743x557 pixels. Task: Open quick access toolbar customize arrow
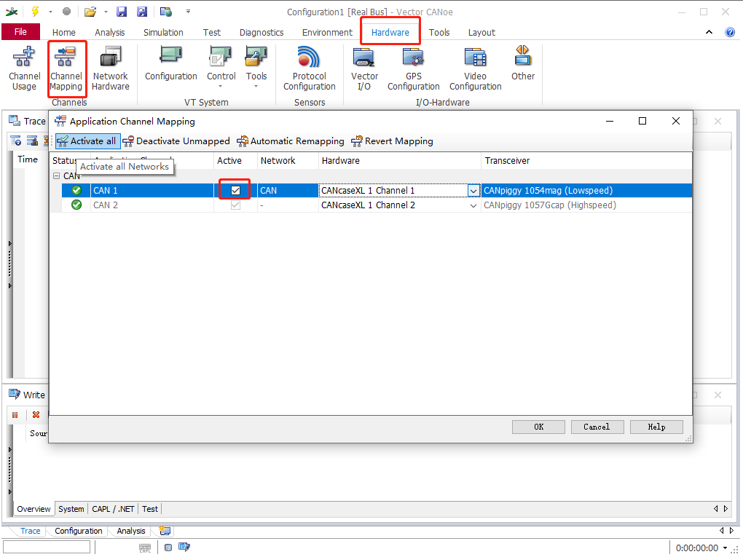click(x=188, y=12)
